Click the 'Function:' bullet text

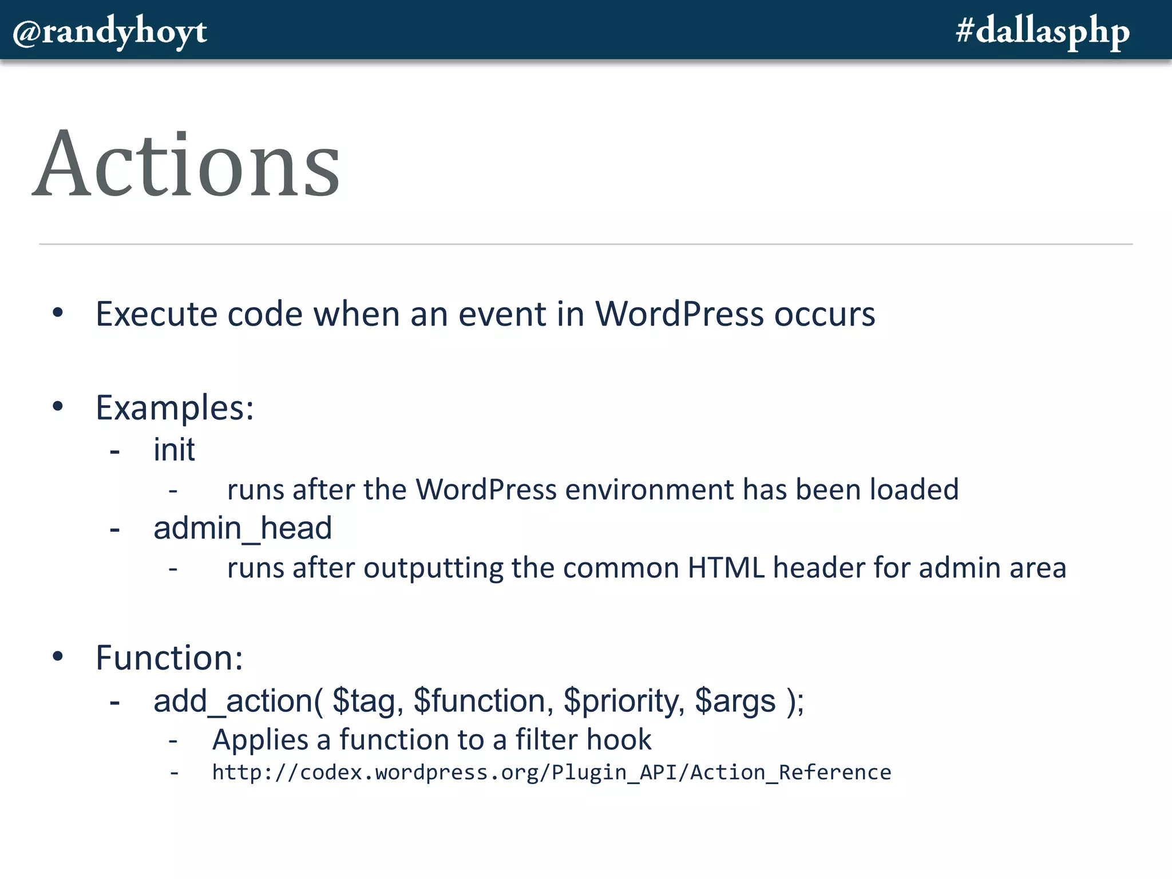coord(169,658)
